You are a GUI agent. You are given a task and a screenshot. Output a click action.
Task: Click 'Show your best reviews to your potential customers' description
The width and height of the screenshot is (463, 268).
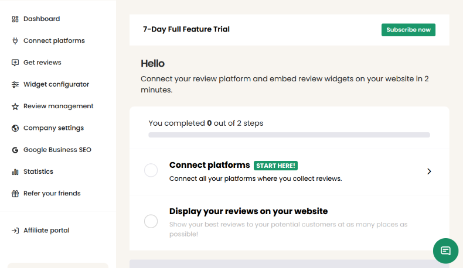click(288, 229)
